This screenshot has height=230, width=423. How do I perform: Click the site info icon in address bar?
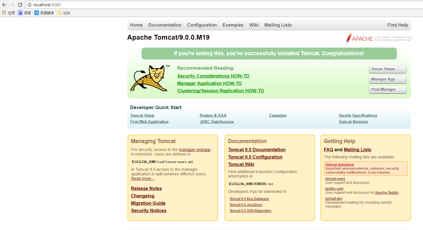pyautogui.click(x=29, y=5)
